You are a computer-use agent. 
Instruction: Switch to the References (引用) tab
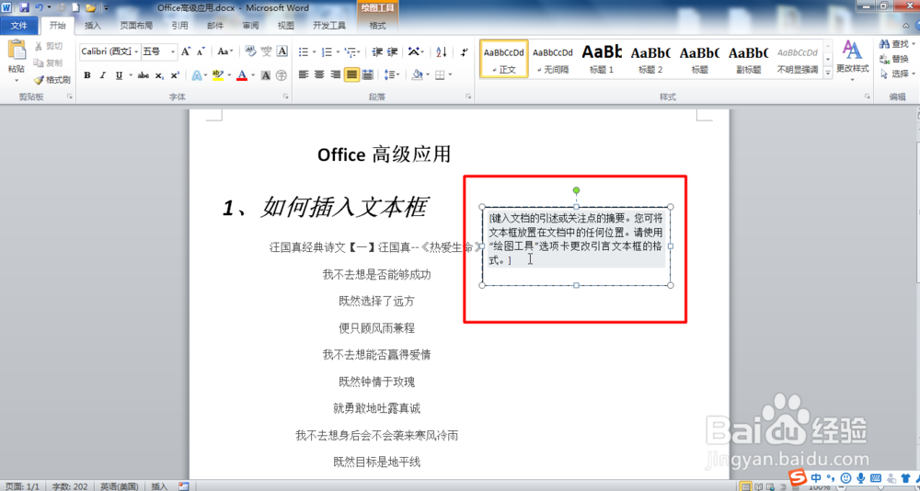click(x=179, y=25)
